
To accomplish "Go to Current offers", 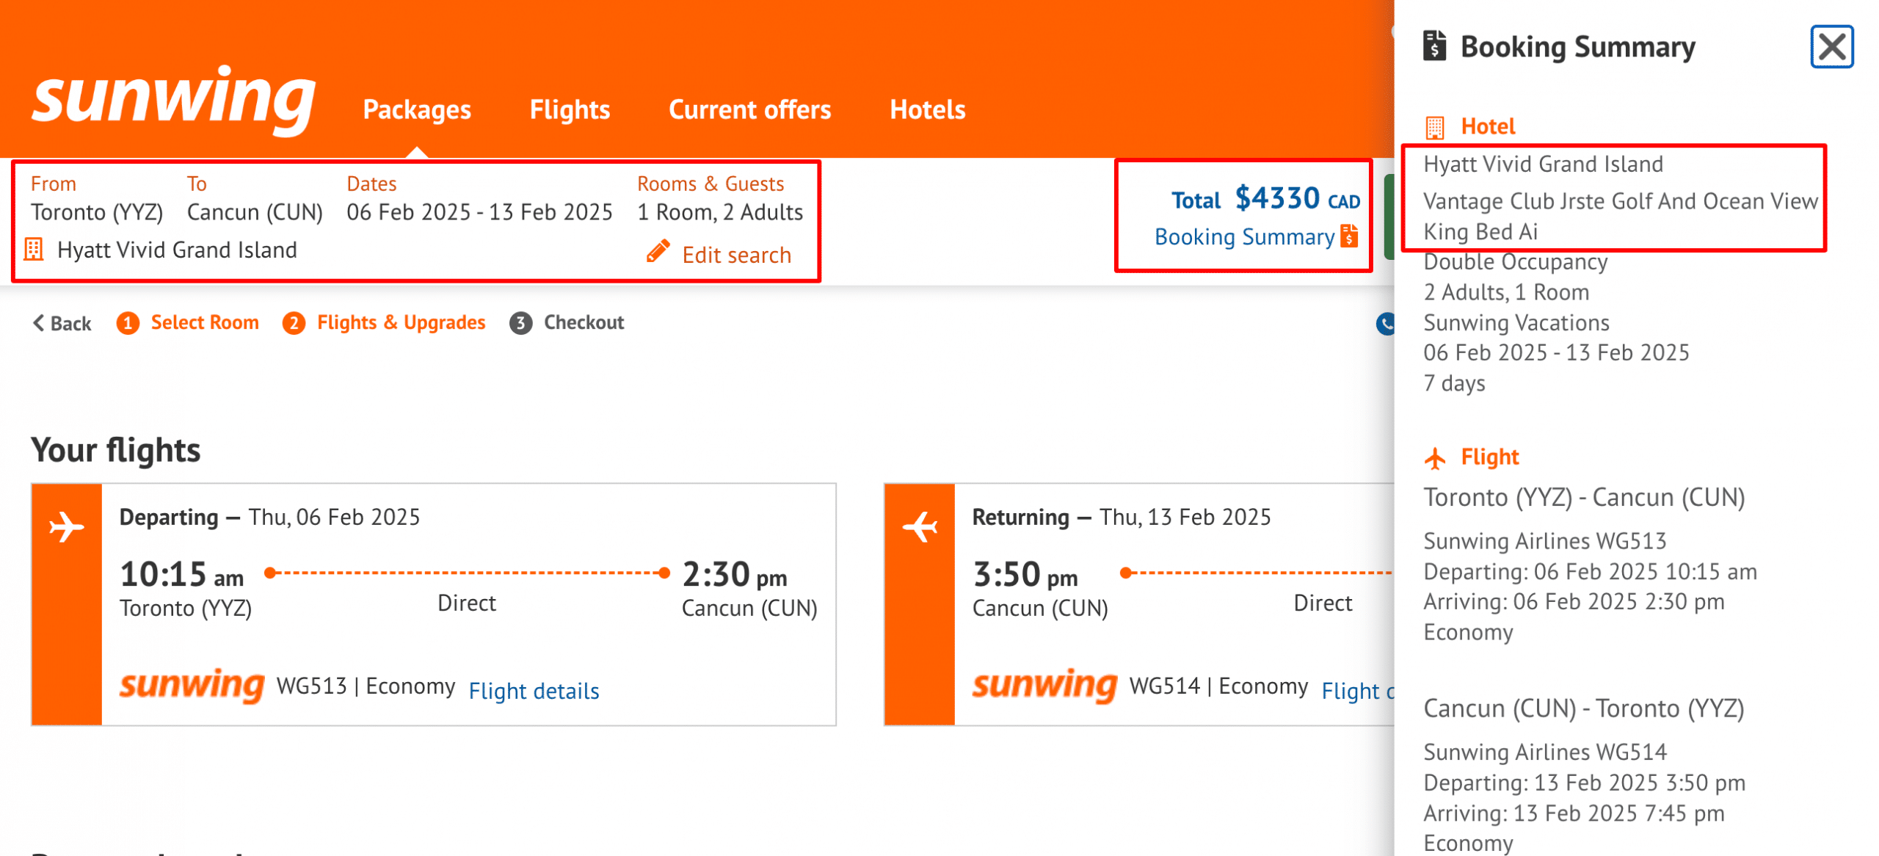I will (749, 109).
